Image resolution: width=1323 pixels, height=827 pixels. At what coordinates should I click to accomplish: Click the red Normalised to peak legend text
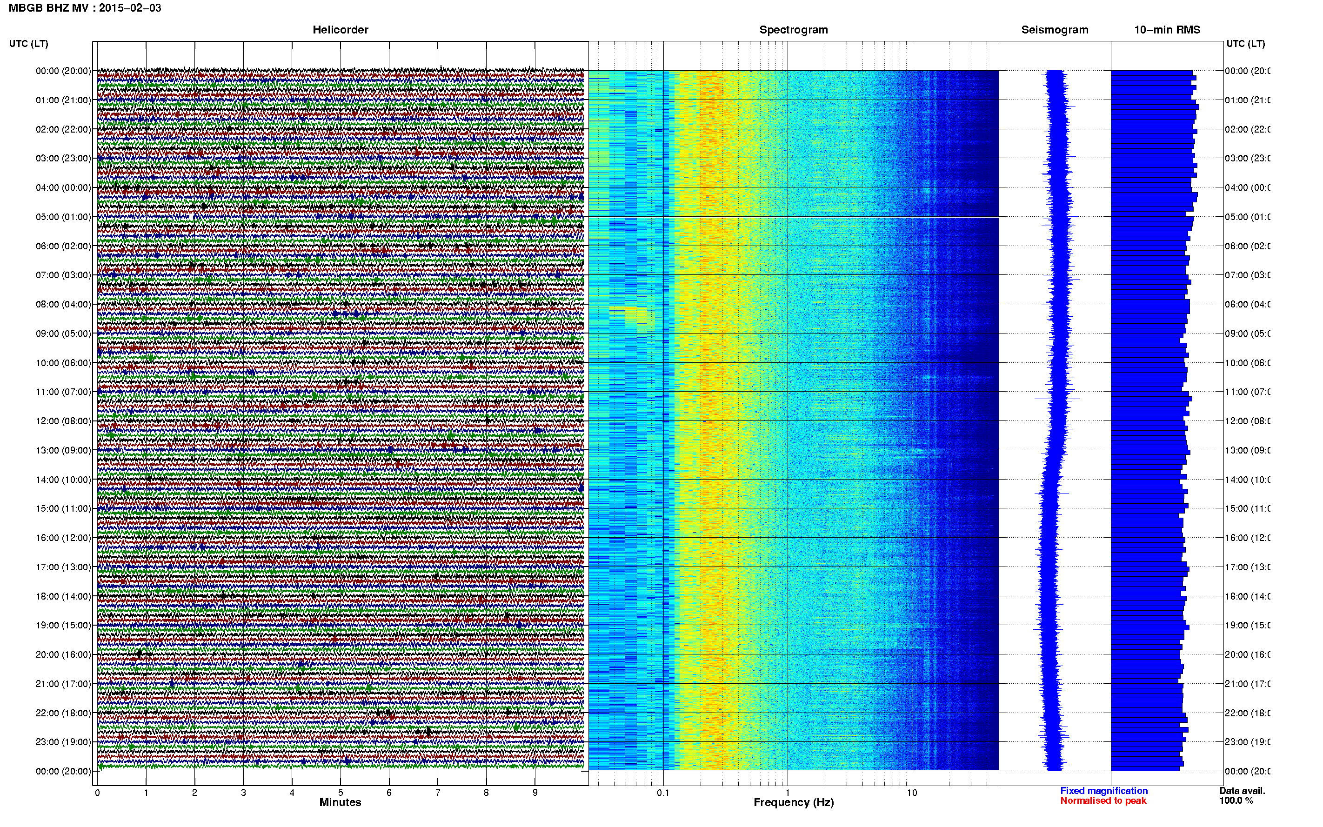(1103, 801)
